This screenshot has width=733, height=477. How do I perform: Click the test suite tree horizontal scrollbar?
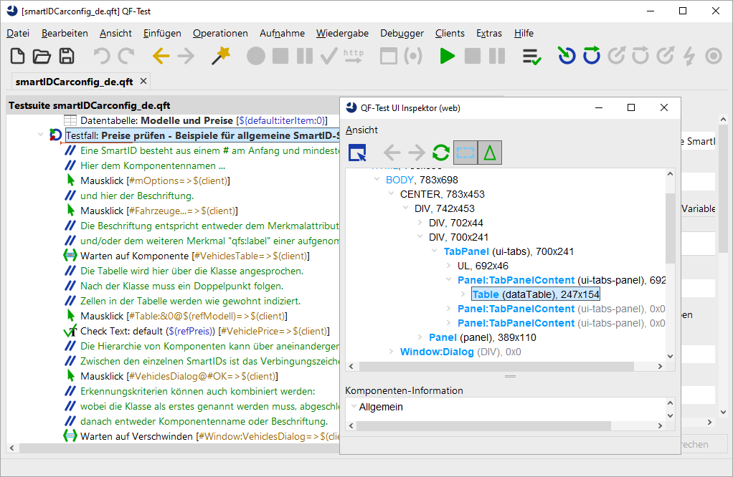tap(180, 448)
